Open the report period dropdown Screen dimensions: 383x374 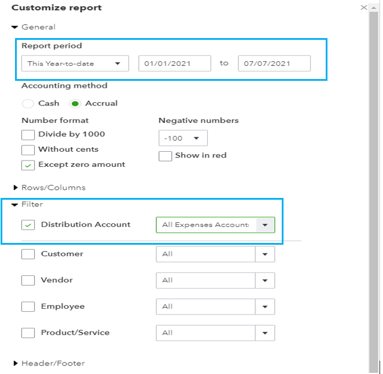click(75, 63)
